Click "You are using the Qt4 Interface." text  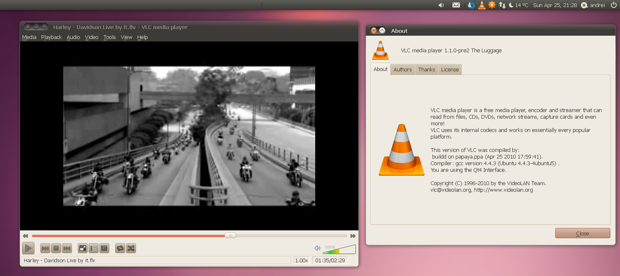pyautogui.click(x=468, y=170)
